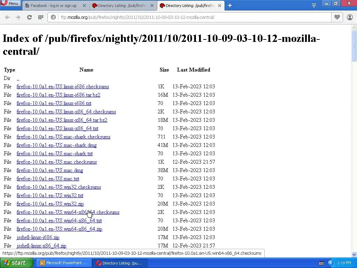Screen dimensions: 357x268
Task: Close the middle Directory Listing tab
Action: [x=152, y=6]
